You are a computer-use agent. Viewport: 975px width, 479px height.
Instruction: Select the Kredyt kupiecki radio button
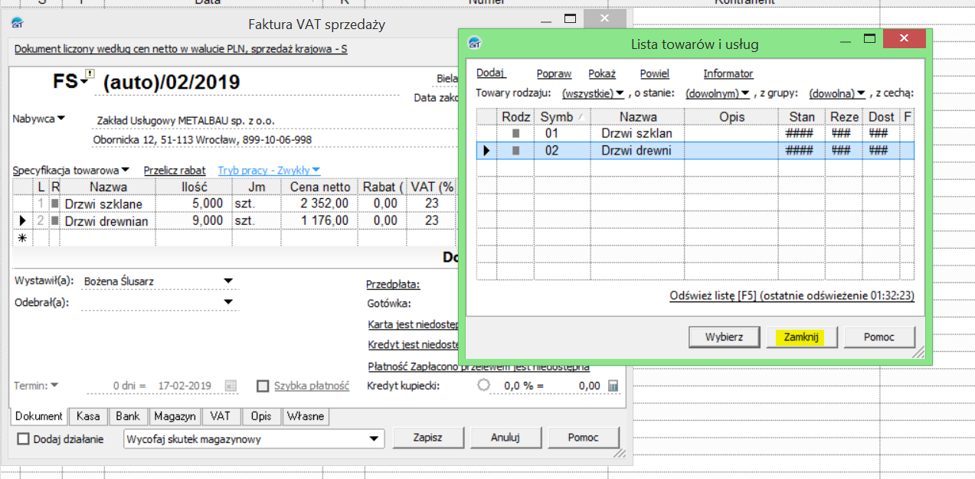tap(483, 386)
